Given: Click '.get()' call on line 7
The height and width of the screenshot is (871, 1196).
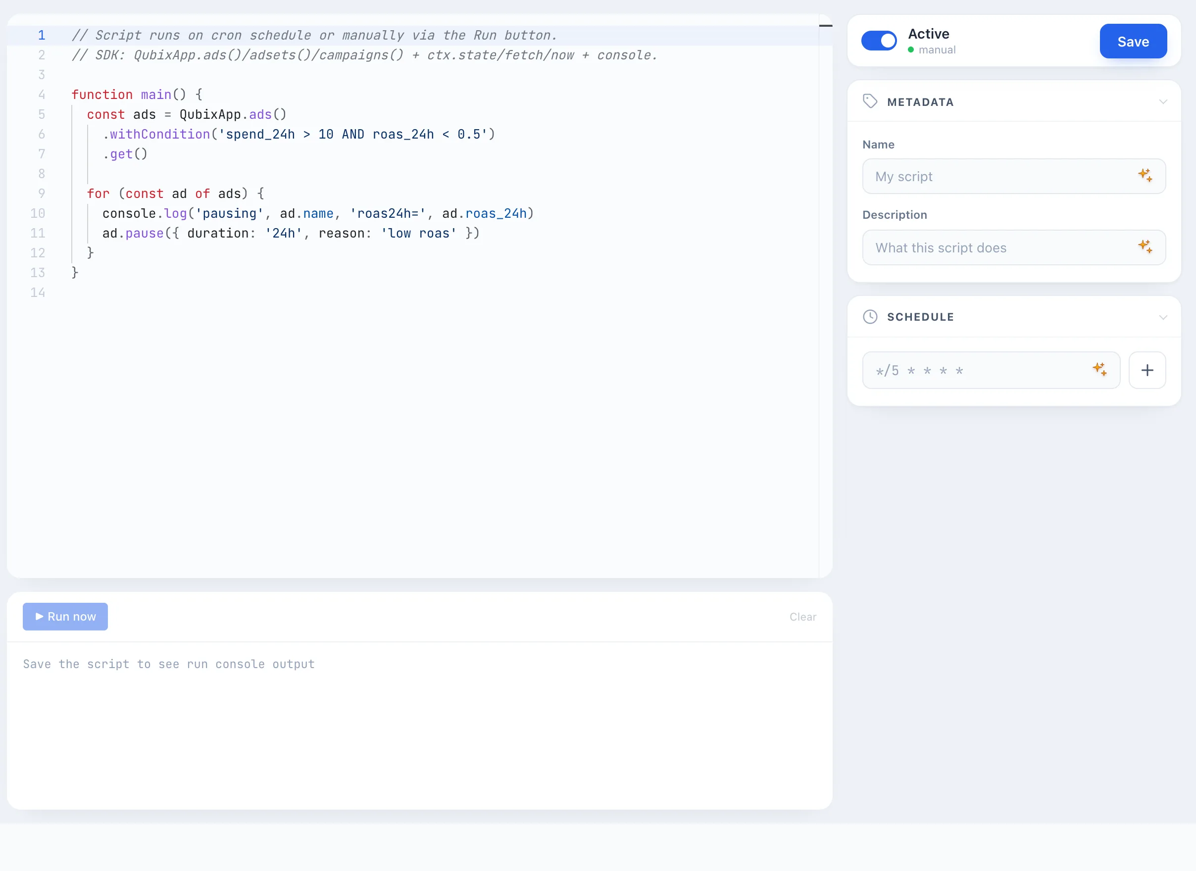Looking at the screenshot, I should click(125, 154).
